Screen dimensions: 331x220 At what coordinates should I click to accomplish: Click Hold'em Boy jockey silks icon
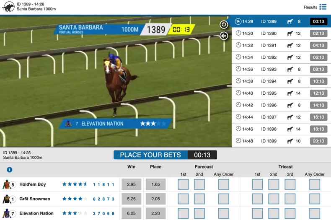(x=7, y=184)
